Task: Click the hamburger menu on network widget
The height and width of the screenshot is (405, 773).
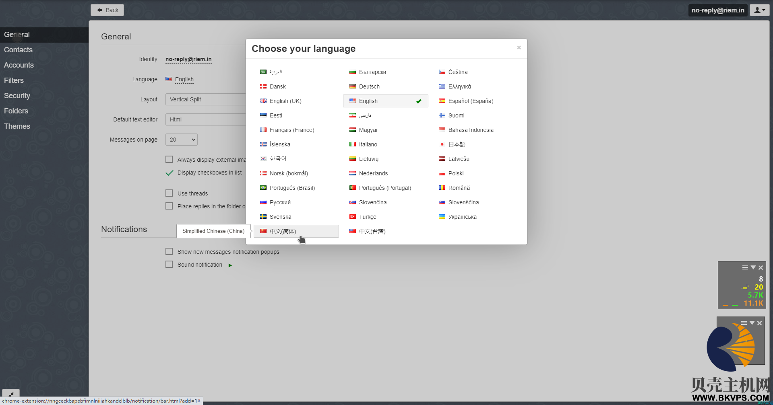Action: click(745, 267)
